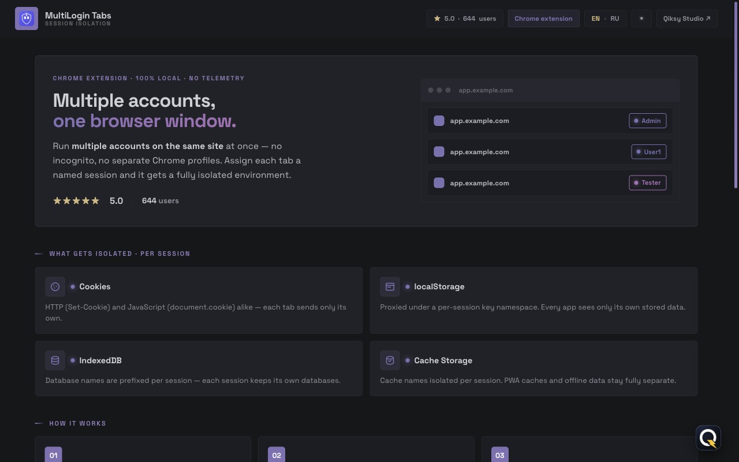This screenshot has width=739, height=462.
Task: Click the gold star in rating badge
Action: pyautogui.click(x=437, y=18)
